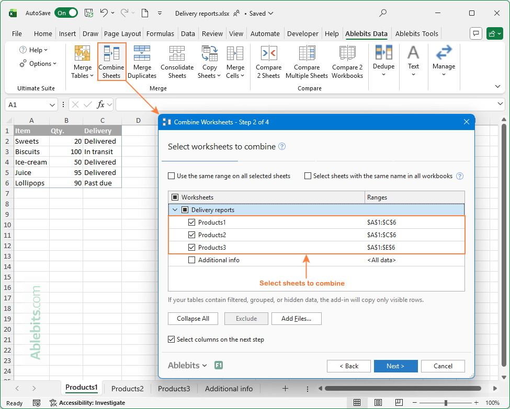510x409 pixels.
Task: Open the Products3 sheet tab
Action: pos(174,389)
